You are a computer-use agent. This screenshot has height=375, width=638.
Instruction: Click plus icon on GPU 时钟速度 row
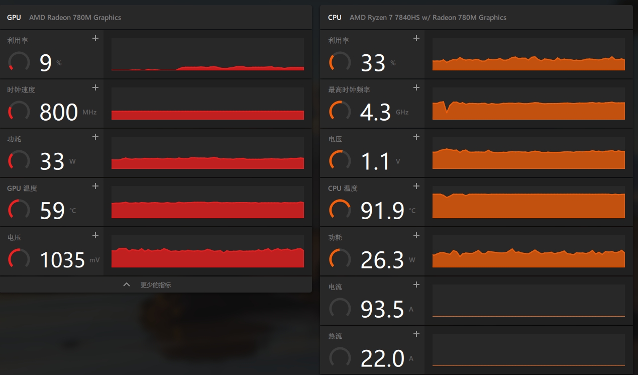click(95, 87)
